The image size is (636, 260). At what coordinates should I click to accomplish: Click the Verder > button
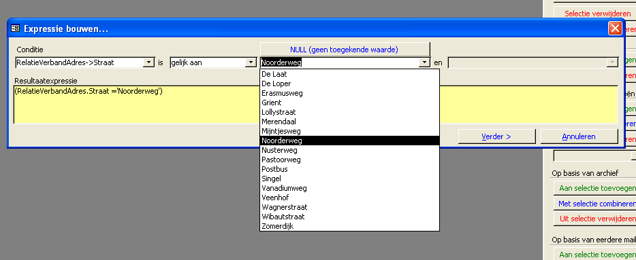coord(496,136)
